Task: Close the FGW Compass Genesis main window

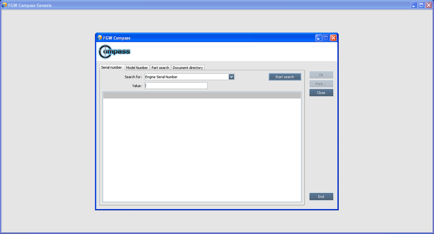Action: click(429, 5)
